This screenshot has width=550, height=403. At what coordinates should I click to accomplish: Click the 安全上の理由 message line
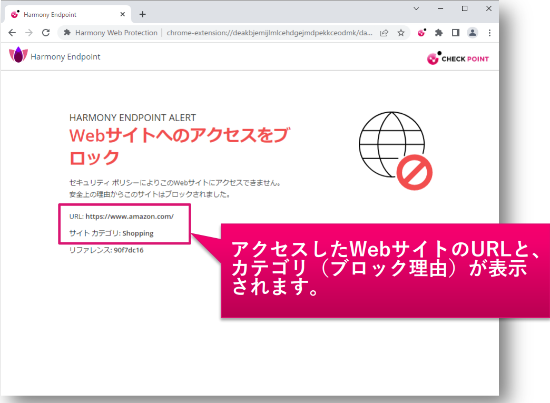(x=150, y=194)
